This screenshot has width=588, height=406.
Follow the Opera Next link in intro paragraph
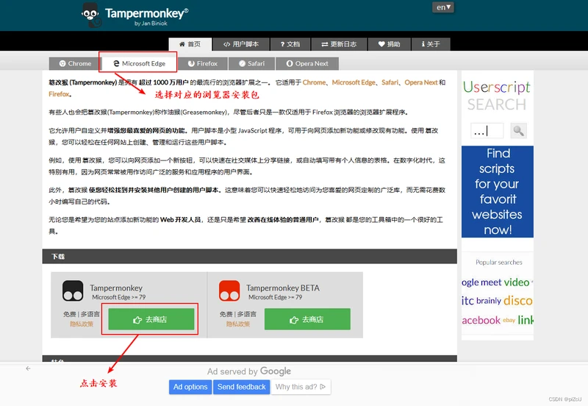point(420,82)
